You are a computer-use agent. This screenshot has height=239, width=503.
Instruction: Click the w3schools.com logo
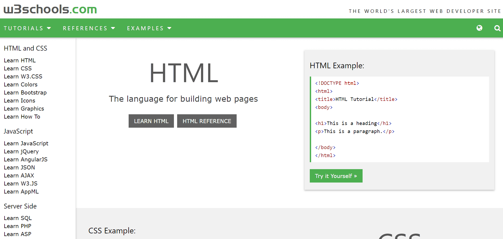(x=50, y=9)
